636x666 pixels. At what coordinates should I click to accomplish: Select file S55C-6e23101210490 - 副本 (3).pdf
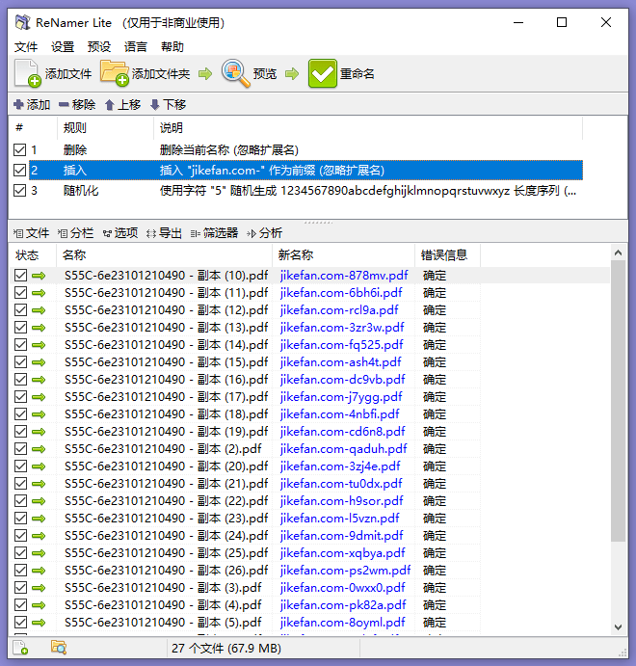click(x=163, y=588)
